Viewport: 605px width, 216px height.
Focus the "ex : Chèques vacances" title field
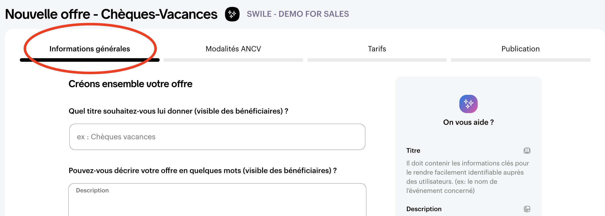pyautogui.click(x=217, y=137)
